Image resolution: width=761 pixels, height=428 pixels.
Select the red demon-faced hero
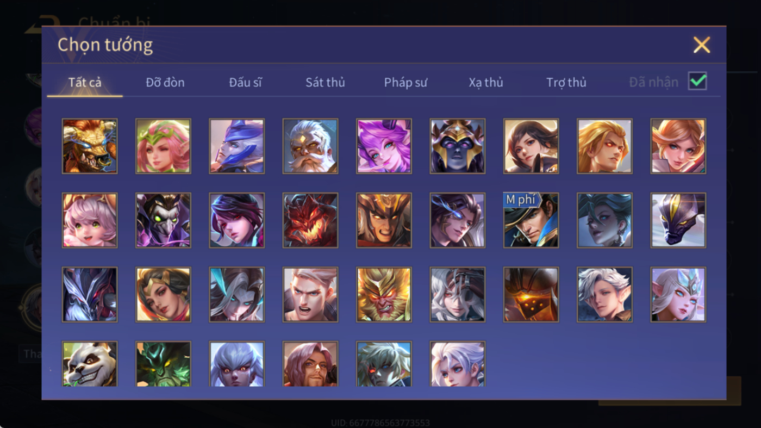tap(310, 220)
